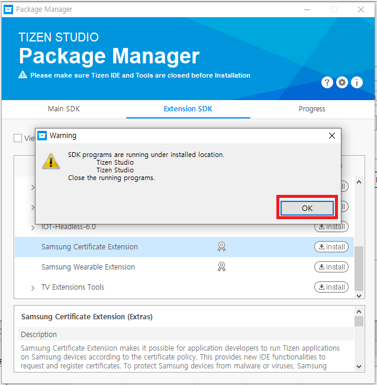This screenshot has height=385, width=377.
Task: Toggle the View checkbox beside the Warning dialog
Action: pos(18,138)
